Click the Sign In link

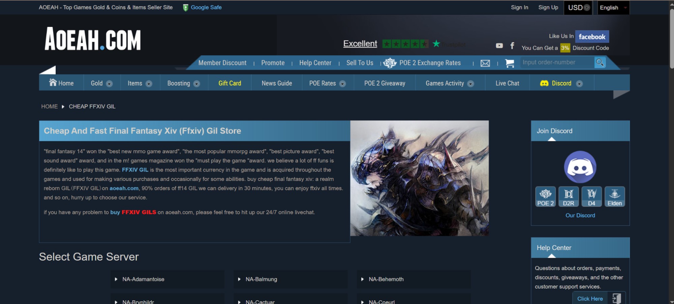coord(519,7)
